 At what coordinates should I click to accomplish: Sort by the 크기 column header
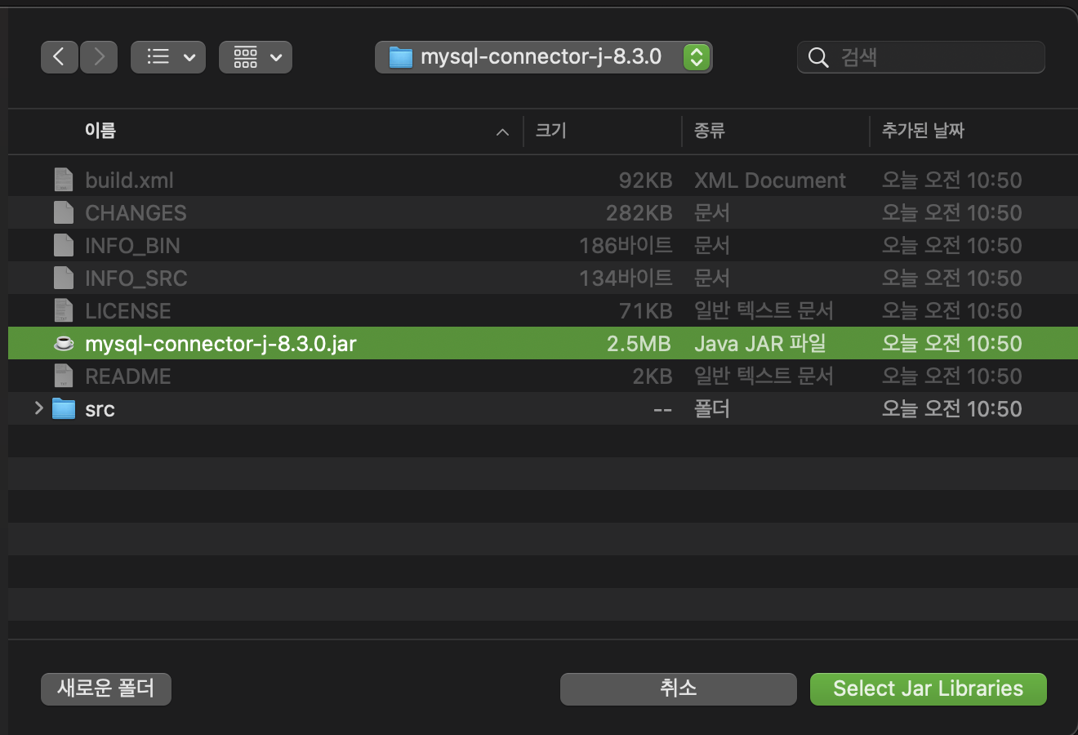tap(550, 131)
